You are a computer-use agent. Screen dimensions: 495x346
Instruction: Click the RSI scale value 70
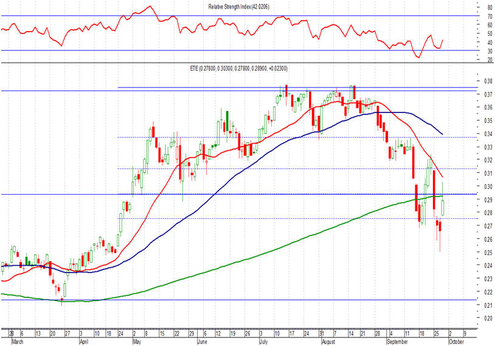[490, 16]
